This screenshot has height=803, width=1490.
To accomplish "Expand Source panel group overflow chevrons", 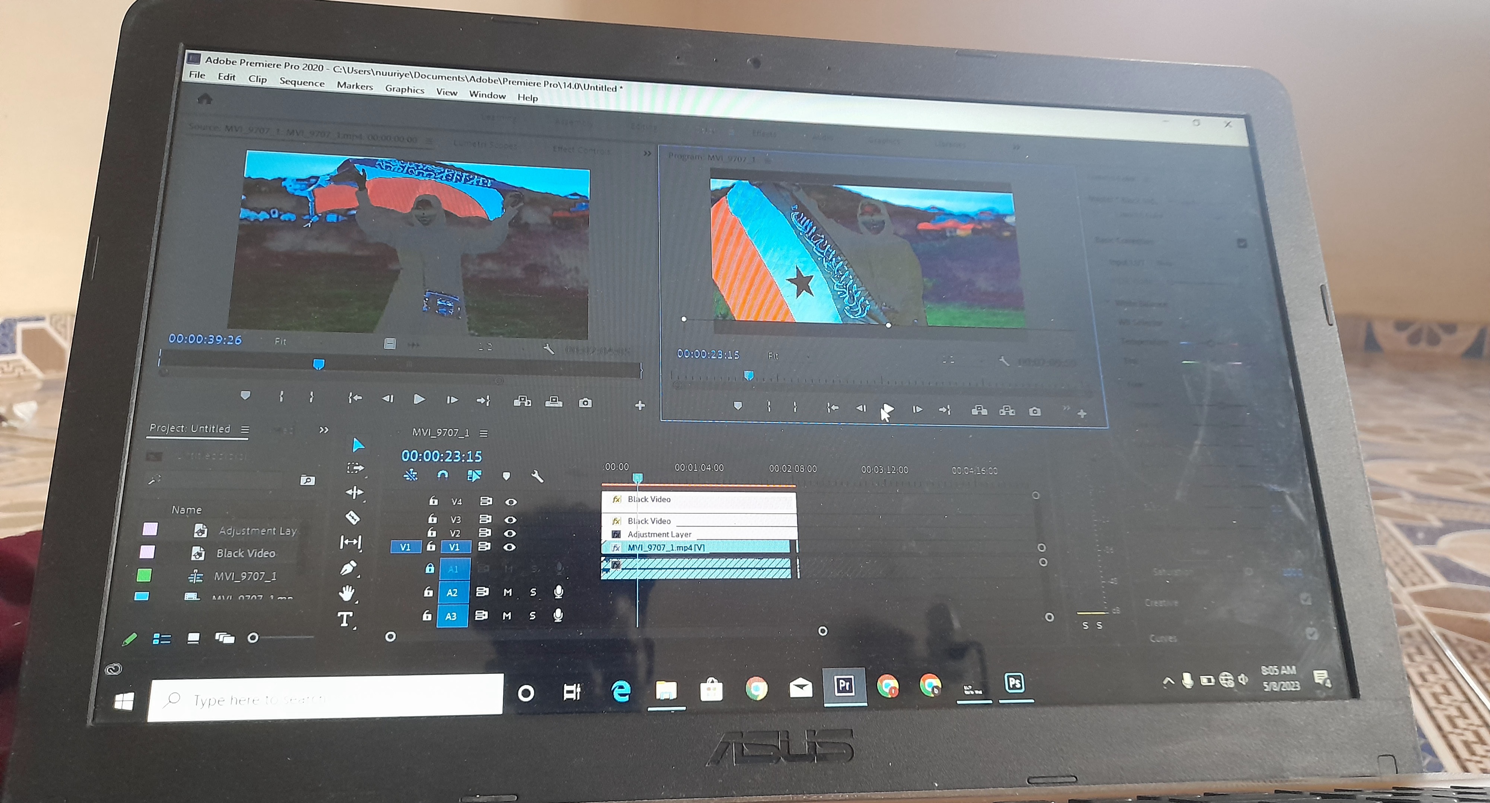I will point(647,153).
